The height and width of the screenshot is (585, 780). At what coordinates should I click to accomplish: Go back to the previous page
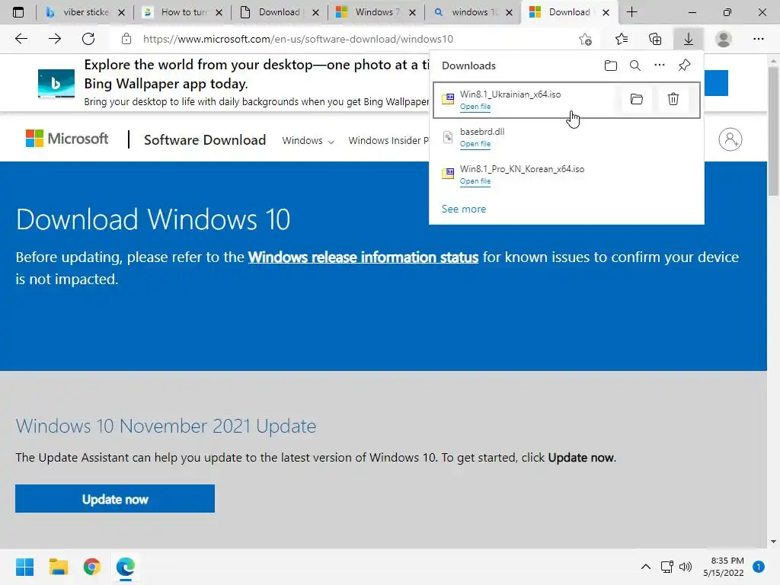21,39
